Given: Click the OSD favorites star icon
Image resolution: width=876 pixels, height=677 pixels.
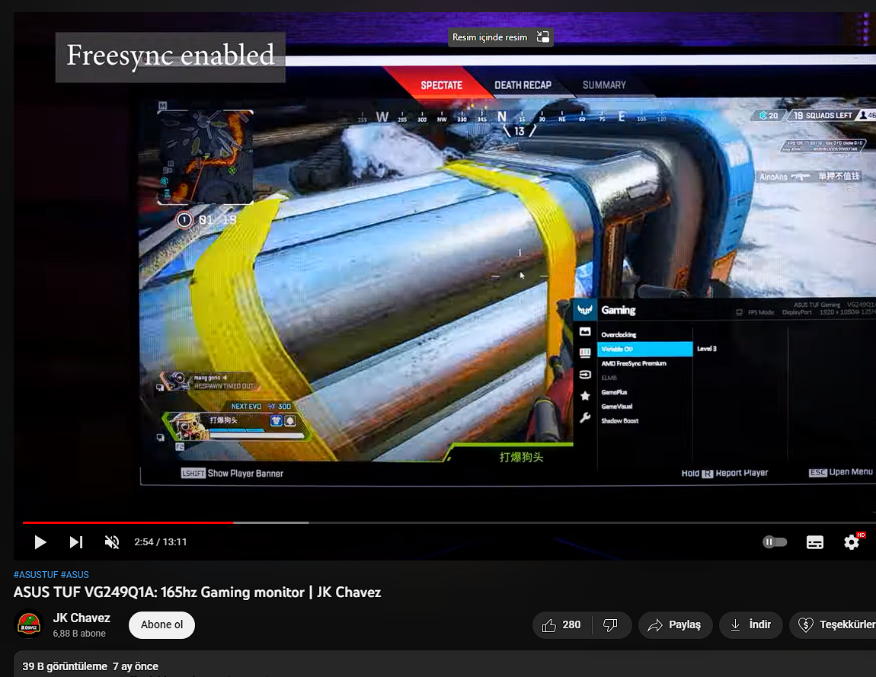Looking at the screenshot, I should click(585, 395).
